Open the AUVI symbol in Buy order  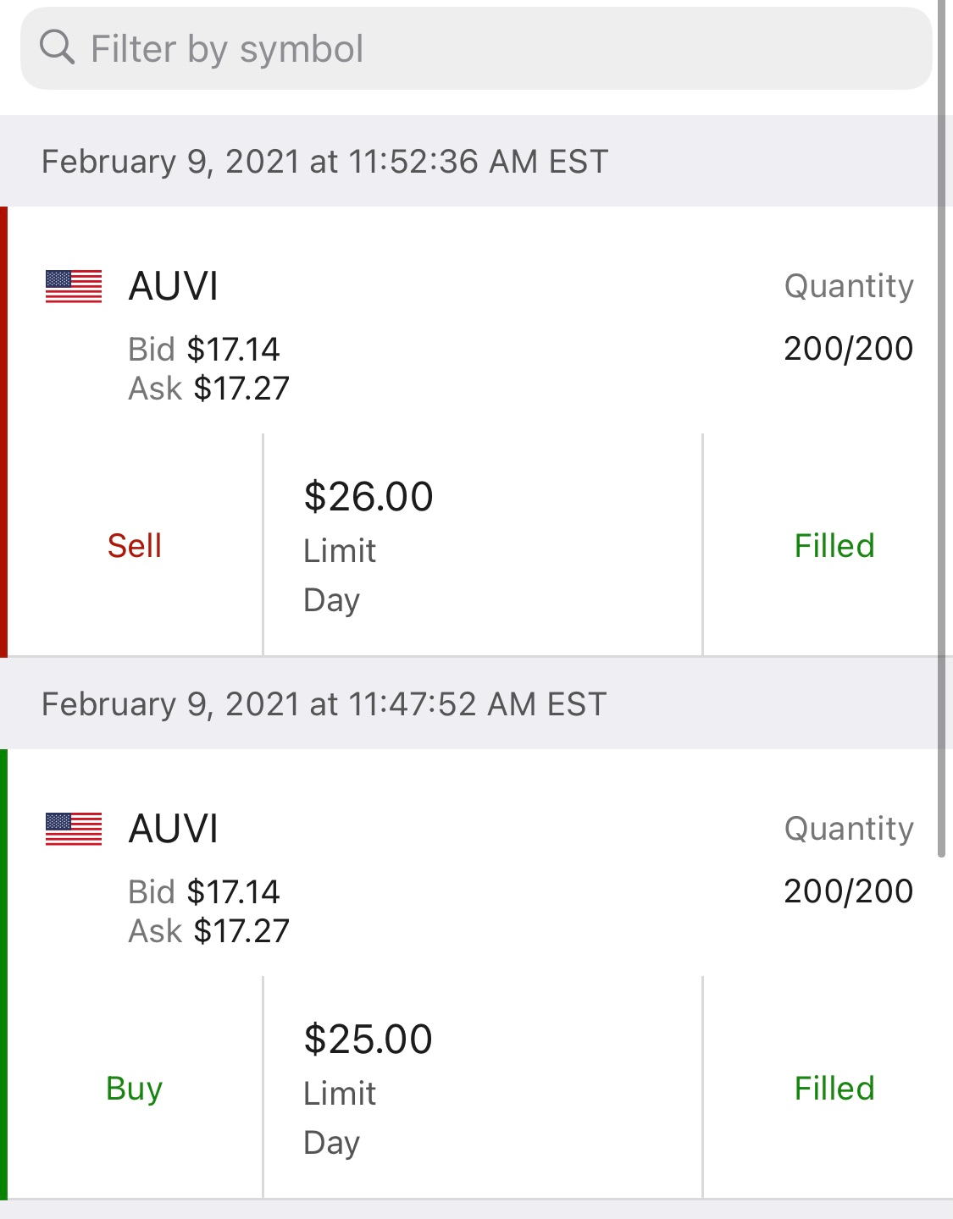point(174,829)
